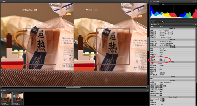Viewport: 197px width, 106px height.
Task: Open file information panel options menu icon
Action: pyautogui.click(x=193, y=24)
